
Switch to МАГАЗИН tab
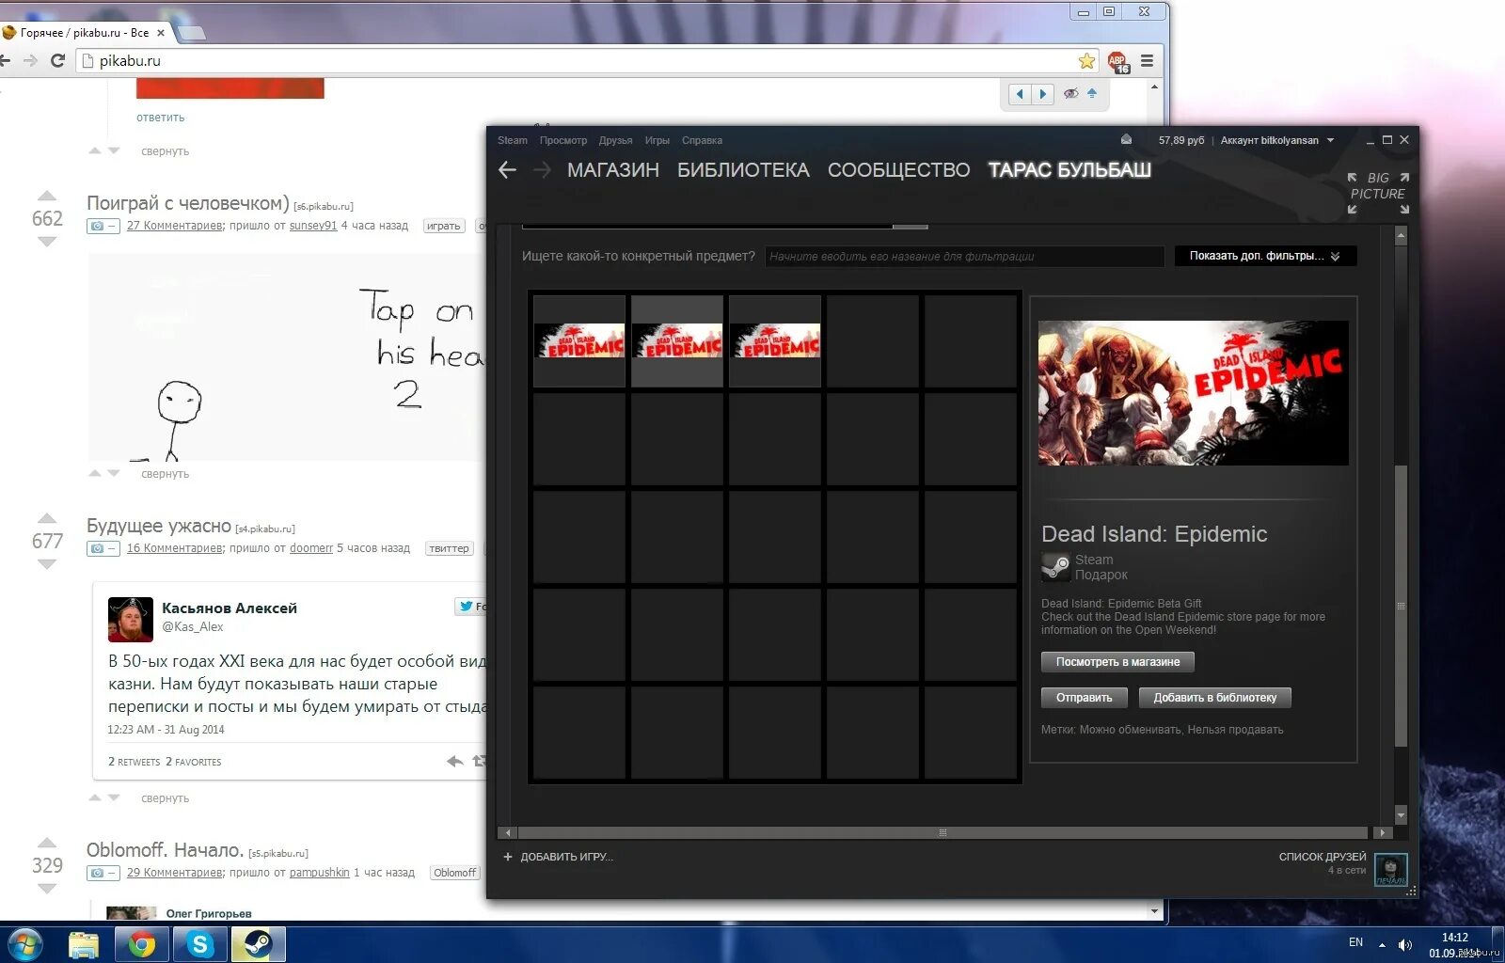pos(613,170)
